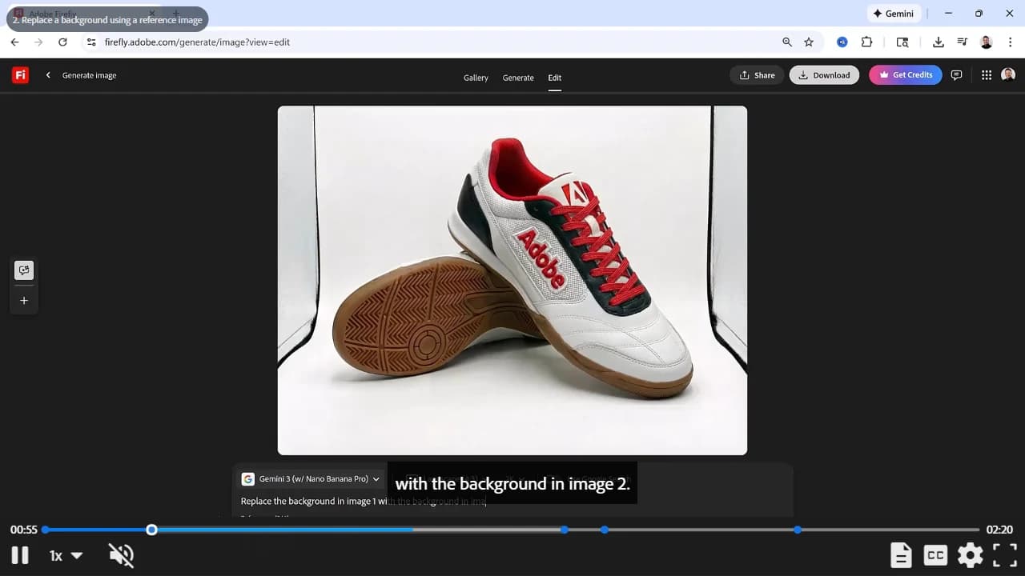Open the Firefly account avatar menu
Image resolution: width=1025 pixels, height=576 pixels.
1008,74
